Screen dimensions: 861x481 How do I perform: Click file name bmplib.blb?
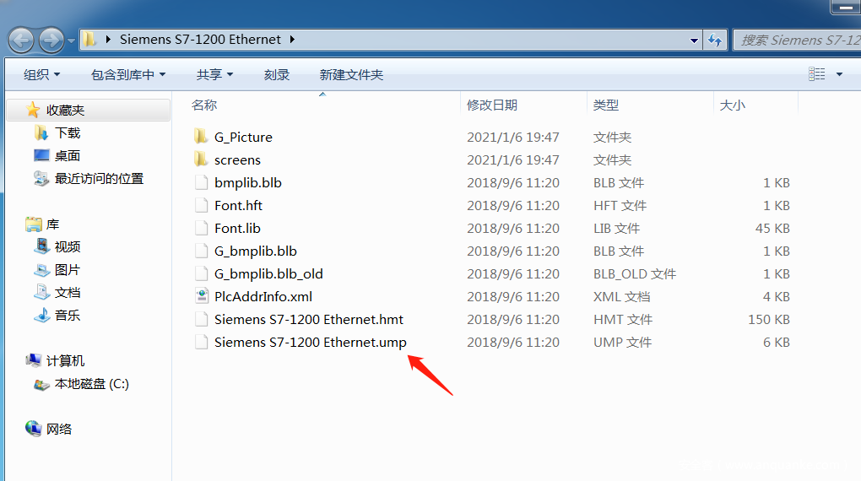click(247, 182)
